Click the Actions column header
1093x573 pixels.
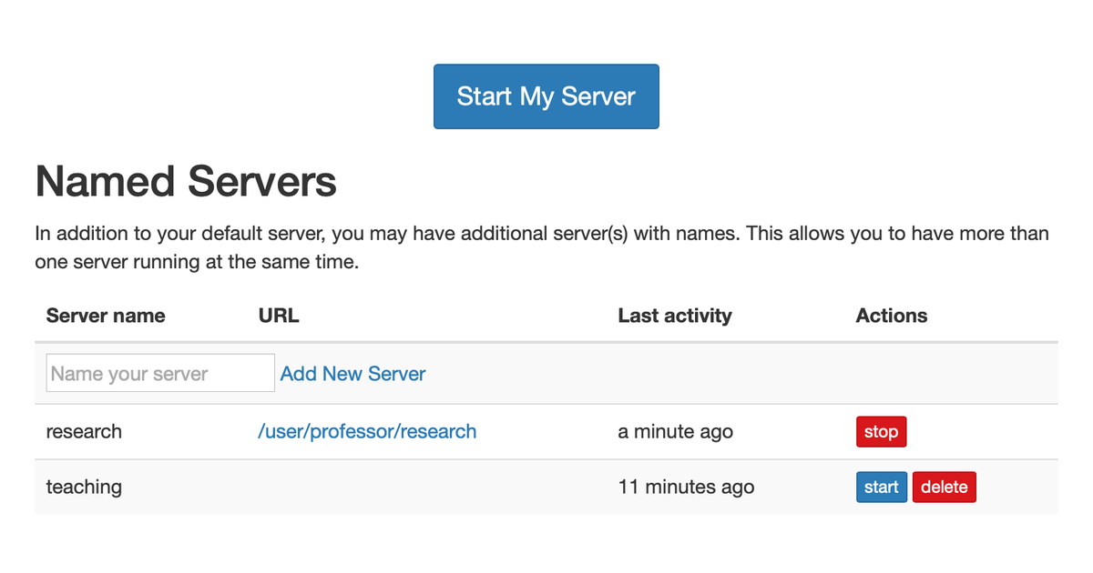(x=892, y=316)
